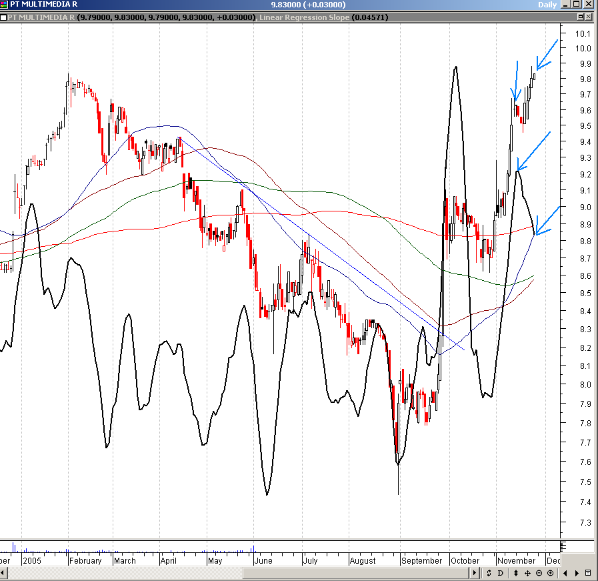Maximize the inner chart pane
The height and width of the screenshot is (581, 598).
click(581, 17)
